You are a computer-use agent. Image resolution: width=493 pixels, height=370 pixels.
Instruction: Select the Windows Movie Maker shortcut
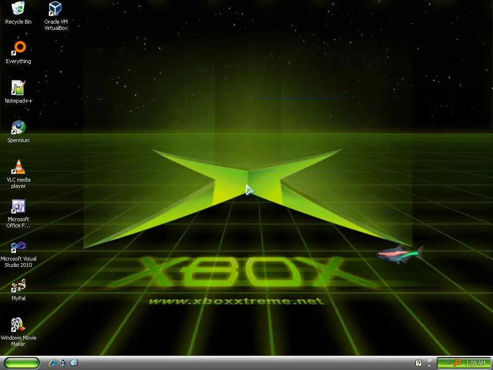point(18,332)
